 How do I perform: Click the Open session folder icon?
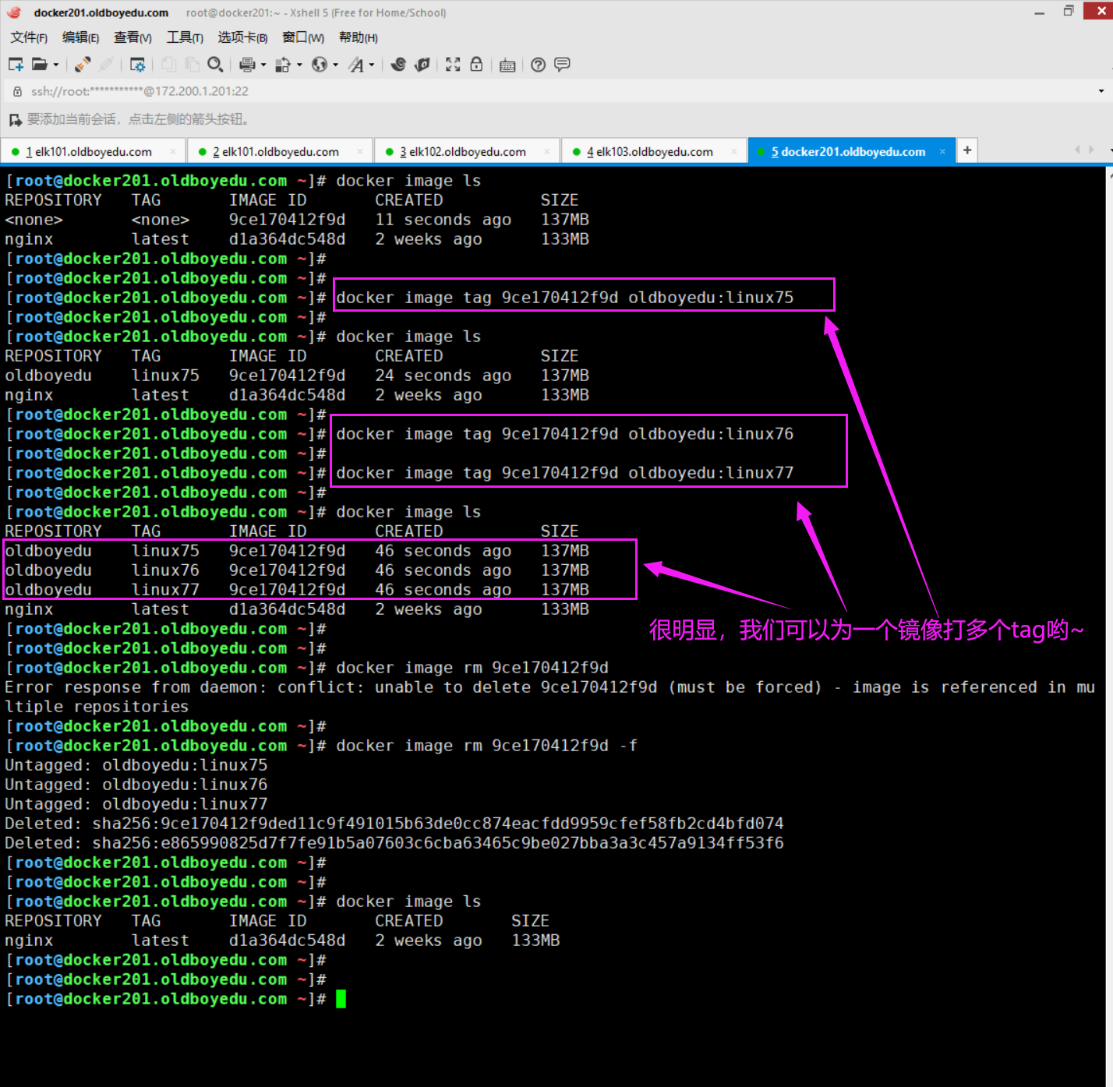coord(40,65)
